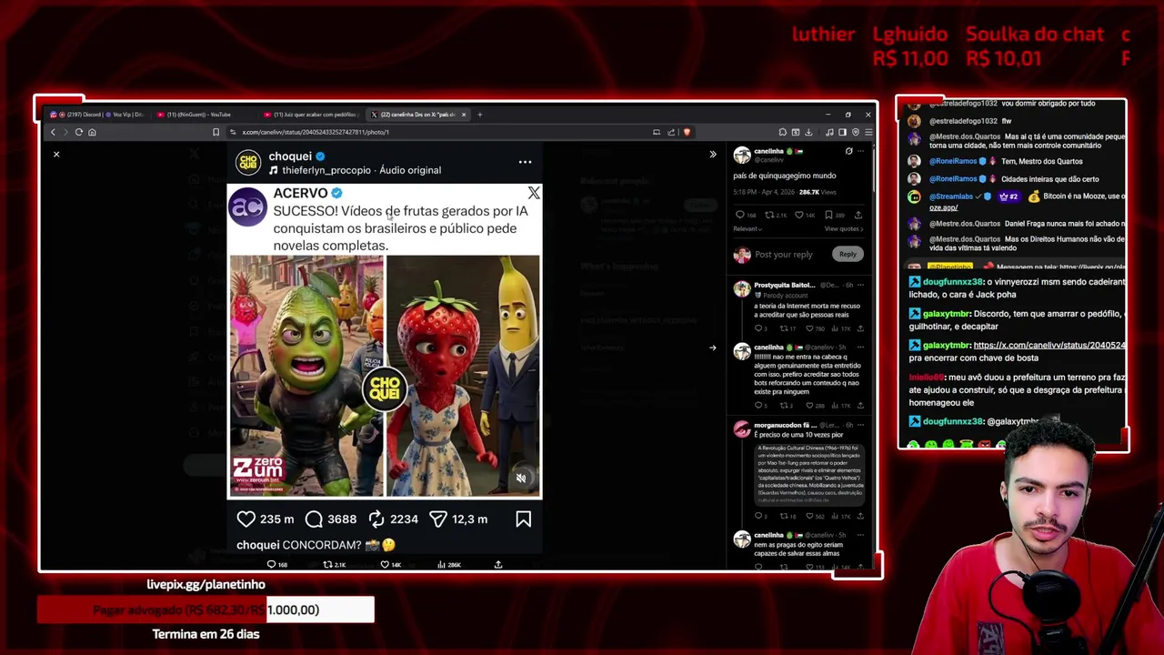The image size is (1164, 655).
Task: Click the Brave shields lion icon
Action: tap(687, 132)
